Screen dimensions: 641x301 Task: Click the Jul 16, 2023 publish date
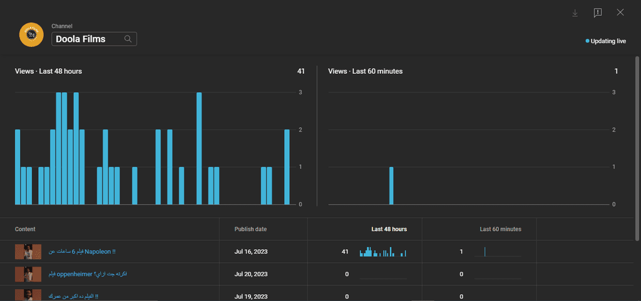(250, 252)
